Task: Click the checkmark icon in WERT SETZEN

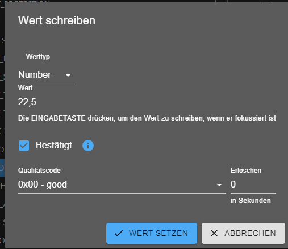Action: pyautogui.click(x=119, y=233)
